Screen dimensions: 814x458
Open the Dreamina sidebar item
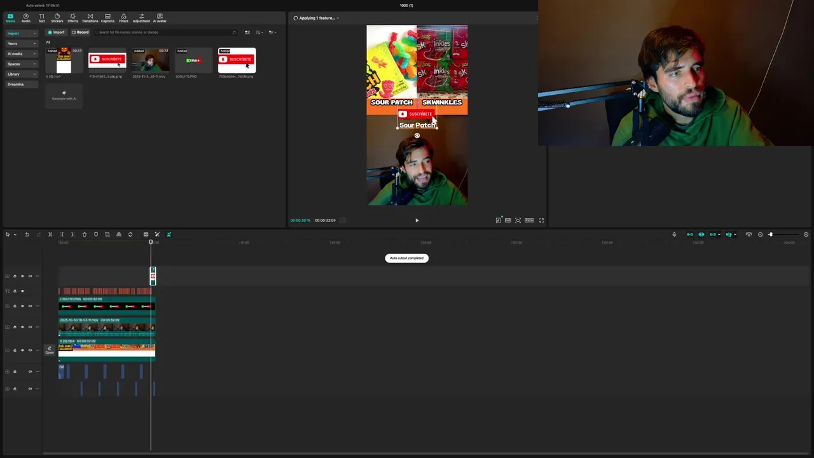pos(22,84)
